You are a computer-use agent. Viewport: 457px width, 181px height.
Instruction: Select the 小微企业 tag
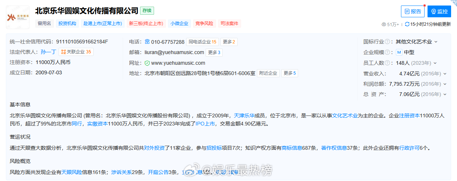point(179,24)
